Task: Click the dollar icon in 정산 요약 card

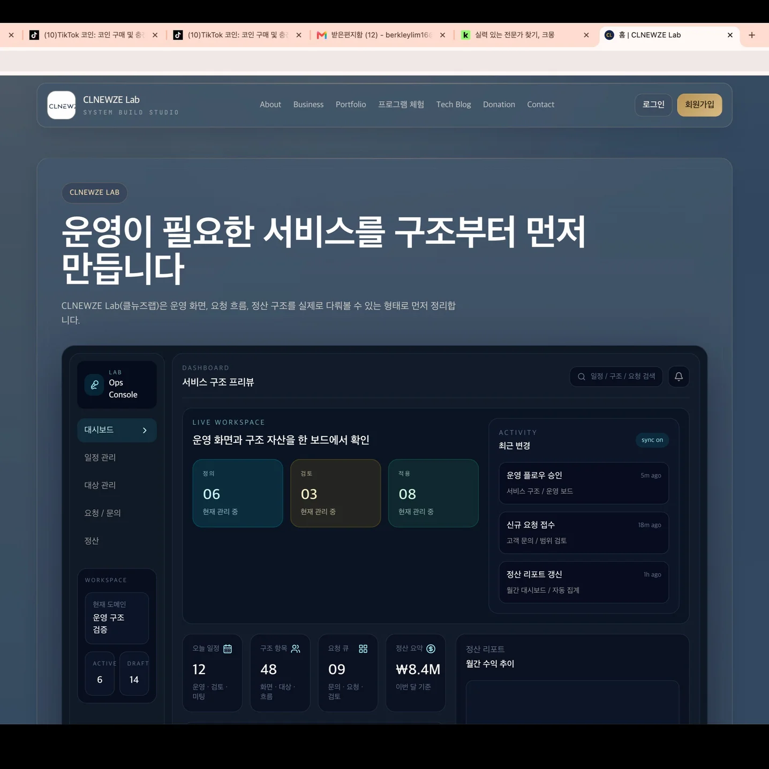Action: click(x=431, y=649)
